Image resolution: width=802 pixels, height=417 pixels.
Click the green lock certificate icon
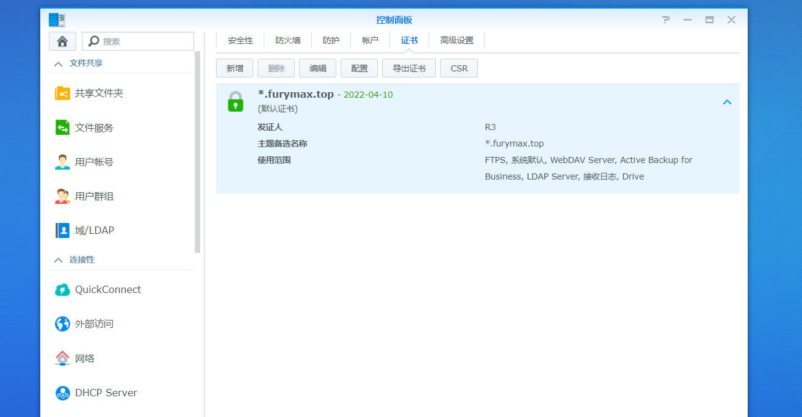click(235, 101)
